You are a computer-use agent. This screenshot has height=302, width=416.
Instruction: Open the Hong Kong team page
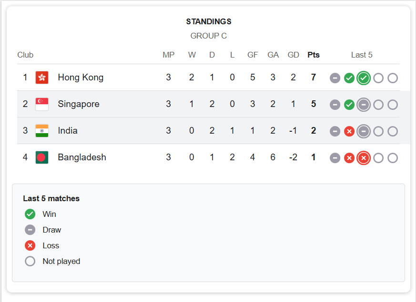pos(81,77)
